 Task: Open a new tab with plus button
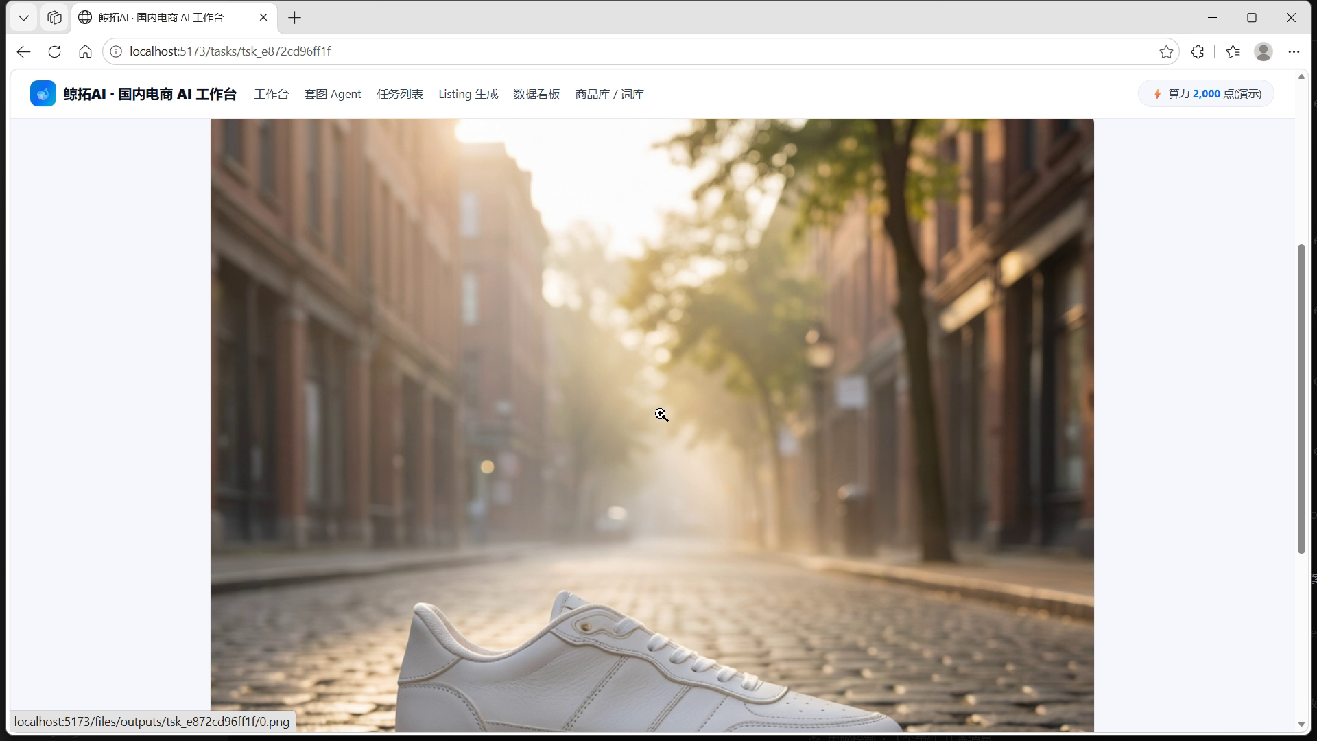point(294,18)
